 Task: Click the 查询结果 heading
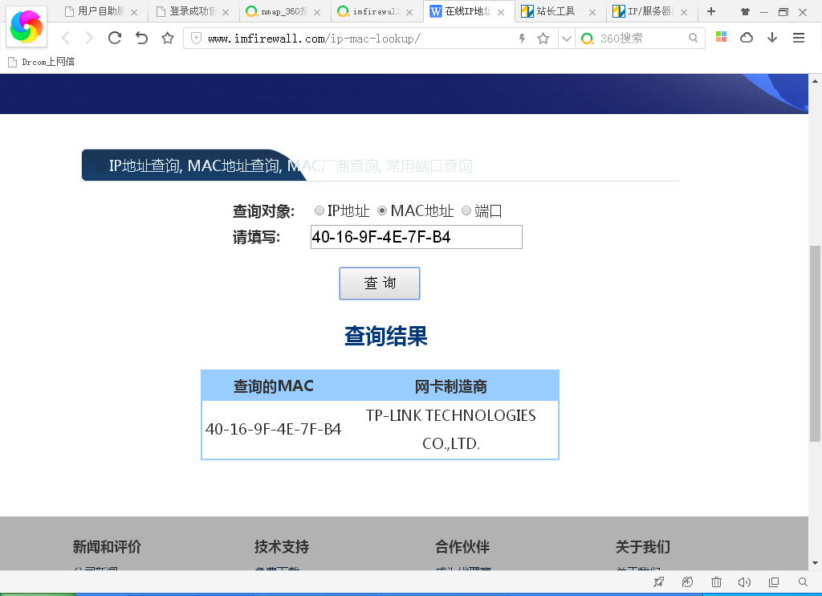point(386,336)
